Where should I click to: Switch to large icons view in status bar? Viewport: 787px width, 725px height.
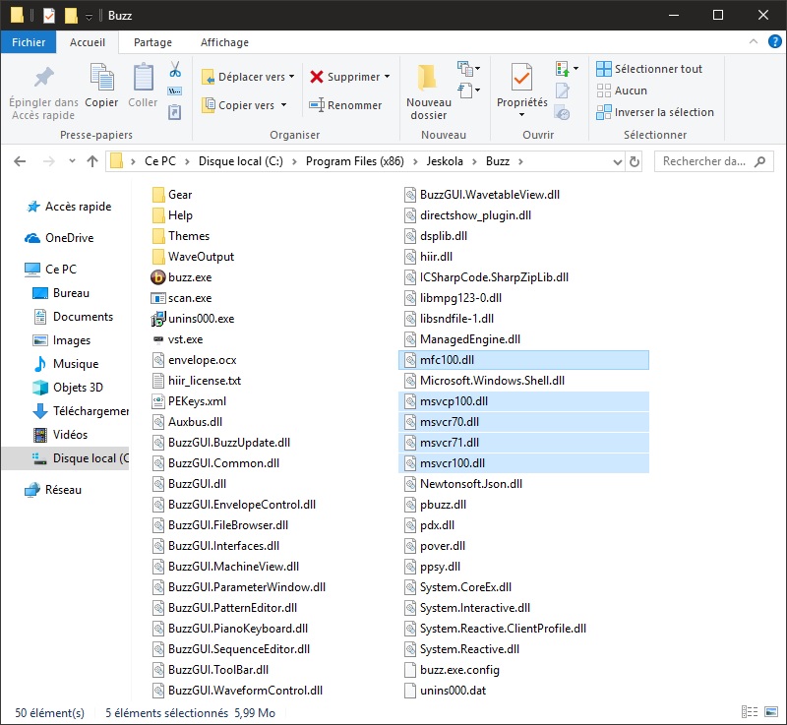coord(771,712)
